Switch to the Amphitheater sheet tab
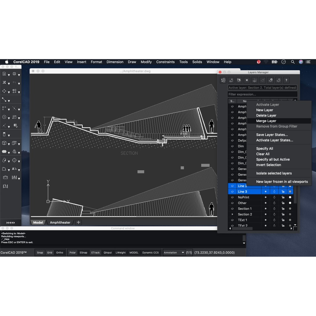The image size is (316, 316). 60,222
